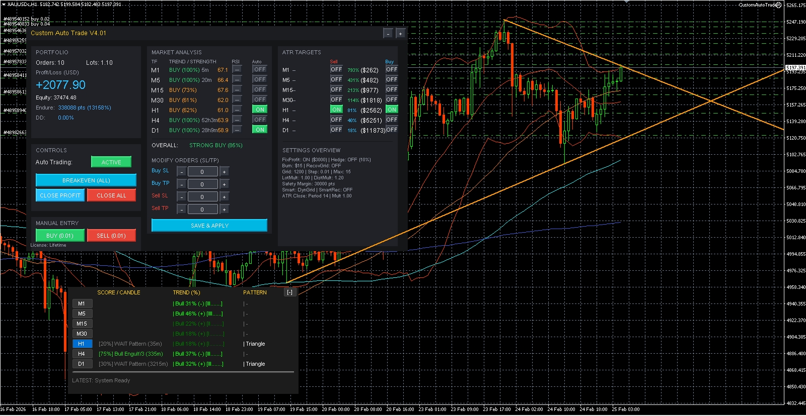This screenshot has width=806, height=416.
Task: Click SAVE & APPLY for modified orders
Action: point(209,226)
